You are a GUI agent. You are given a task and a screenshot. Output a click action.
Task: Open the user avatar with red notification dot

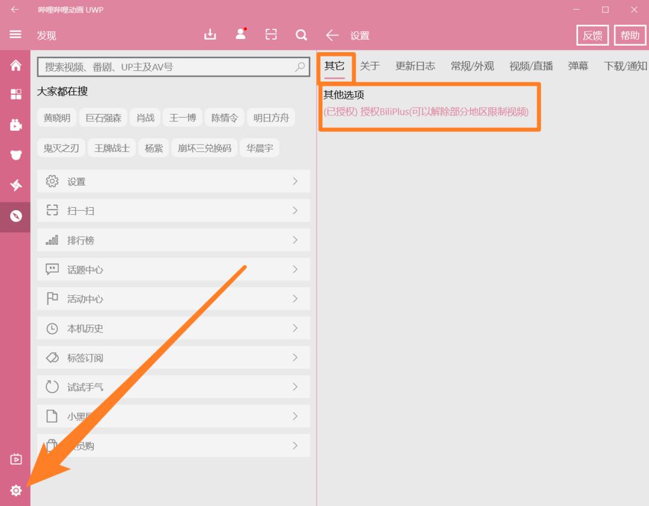[240, 35]
